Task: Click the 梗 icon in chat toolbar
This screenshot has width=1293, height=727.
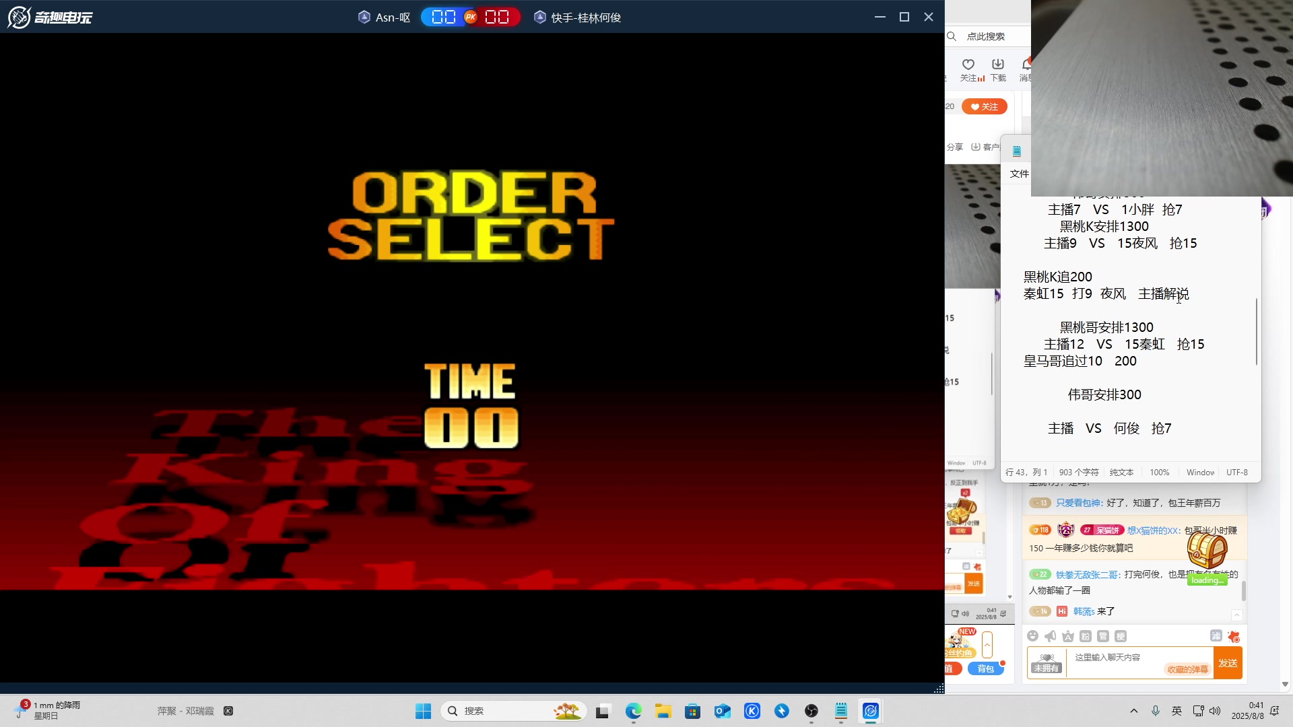Action: (x=1121, y=636)
